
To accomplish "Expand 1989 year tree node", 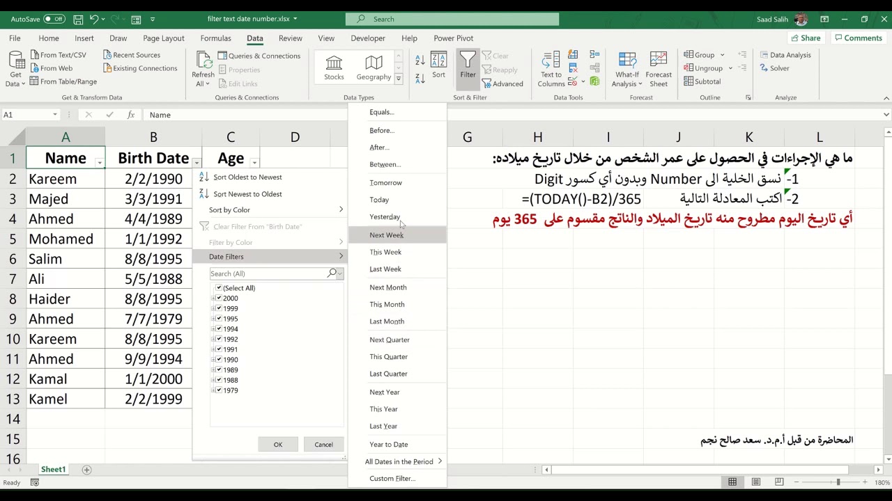I will click(213, 369).
